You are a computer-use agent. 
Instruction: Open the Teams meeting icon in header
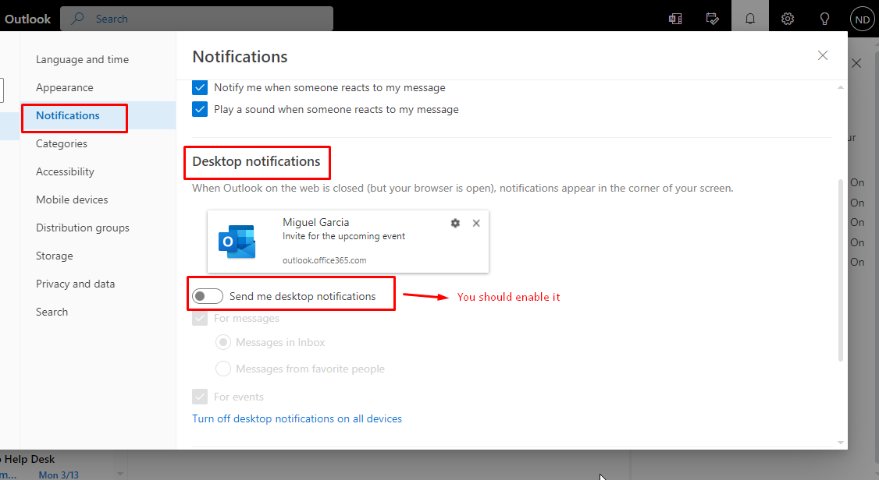[x=675, y=19]
